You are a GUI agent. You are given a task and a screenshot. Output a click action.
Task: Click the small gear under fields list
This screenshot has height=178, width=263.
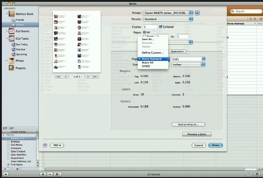coord(18,169)
